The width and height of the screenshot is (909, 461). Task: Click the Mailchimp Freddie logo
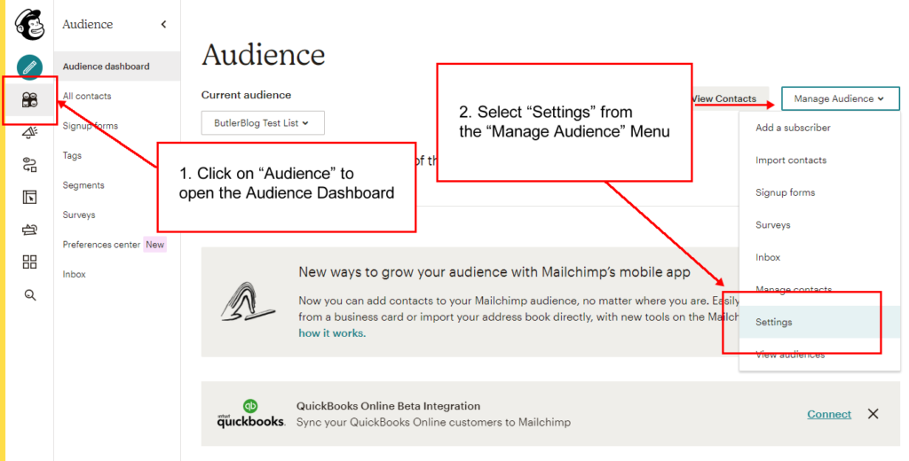(x=29, y=26)
